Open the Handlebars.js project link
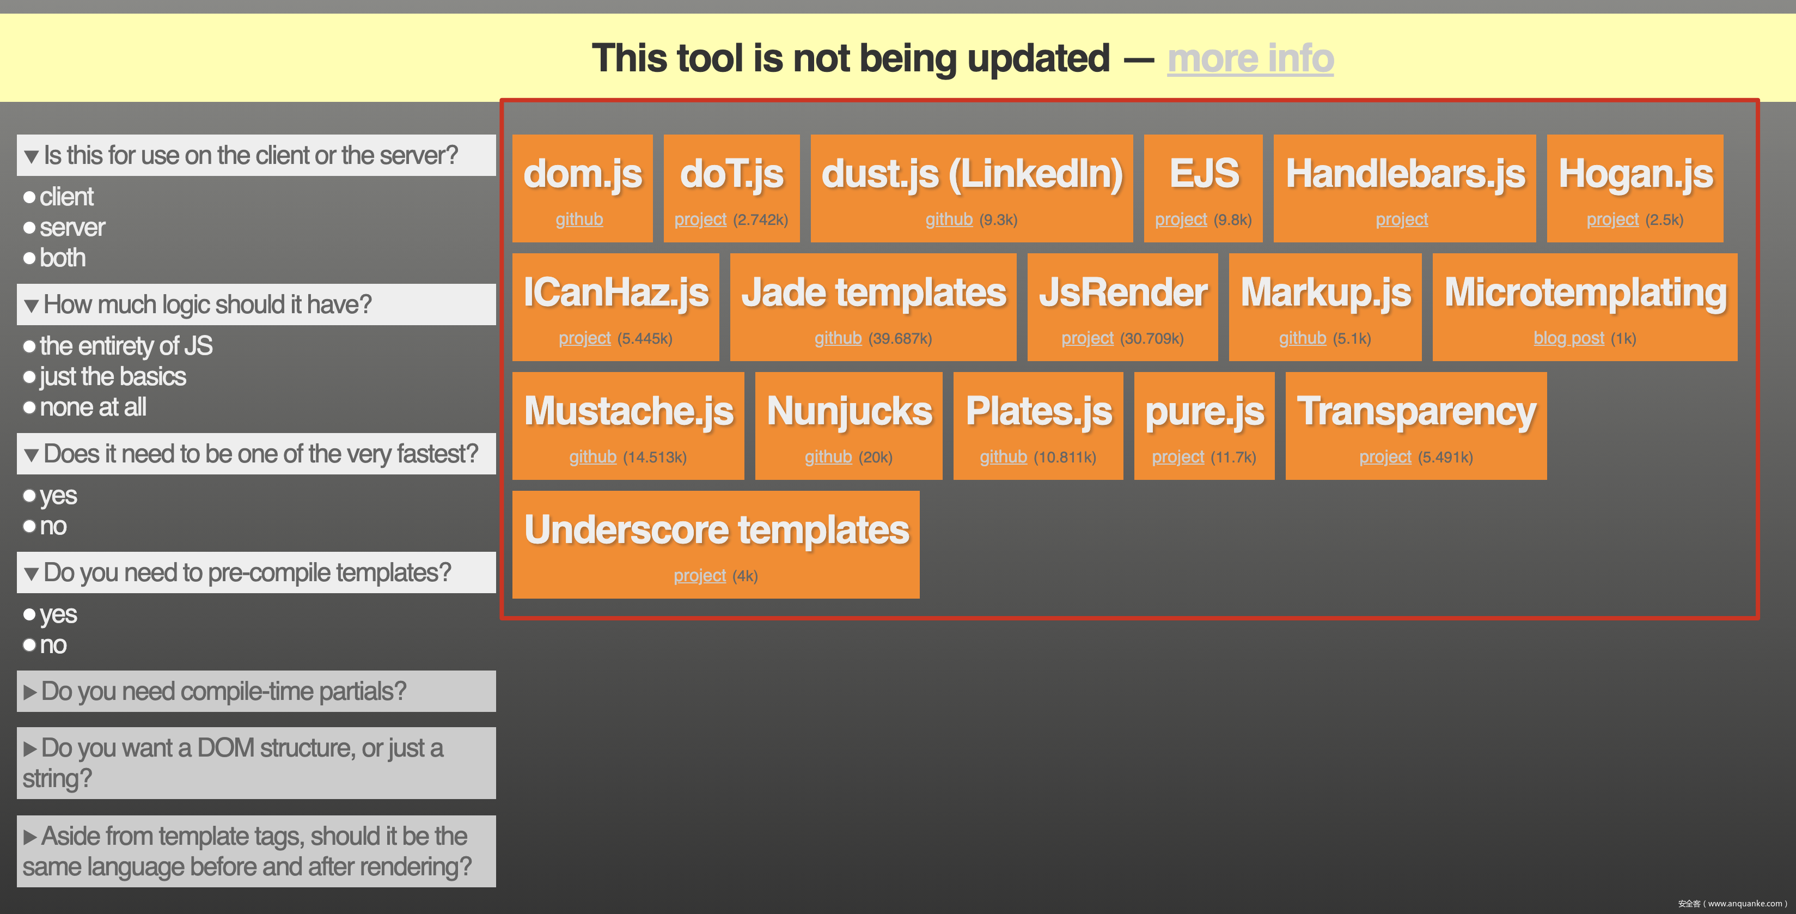Screen dimensions: 1796x914 [x=1401, y=220]
